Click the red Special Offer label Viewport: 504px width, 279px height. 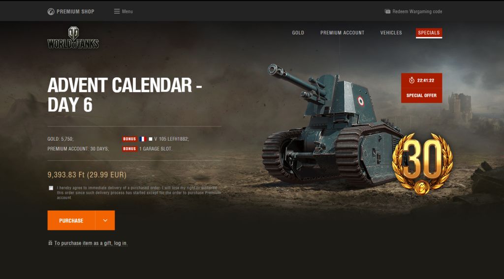[x=421, y=95]
